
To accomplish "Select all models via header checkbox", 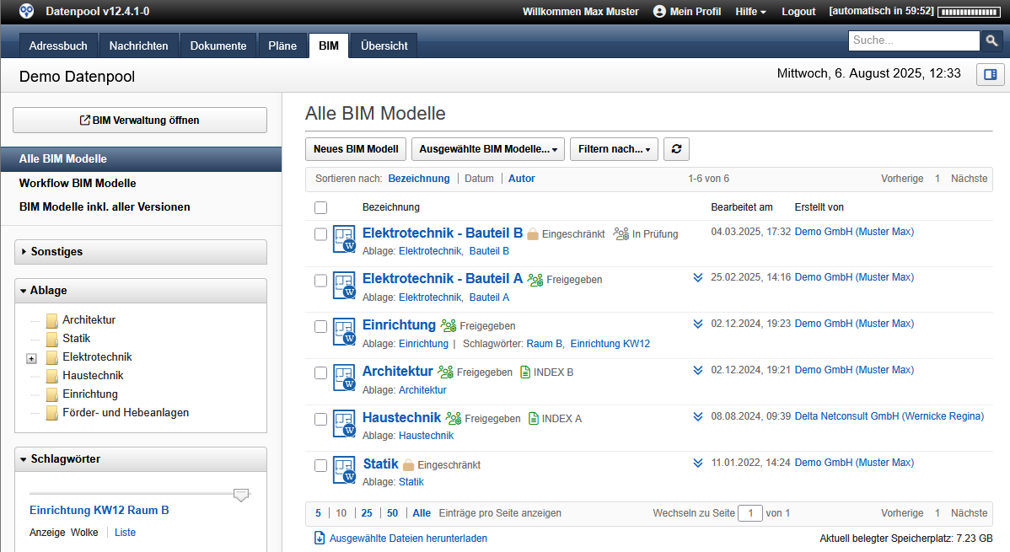I will [320, 206].
